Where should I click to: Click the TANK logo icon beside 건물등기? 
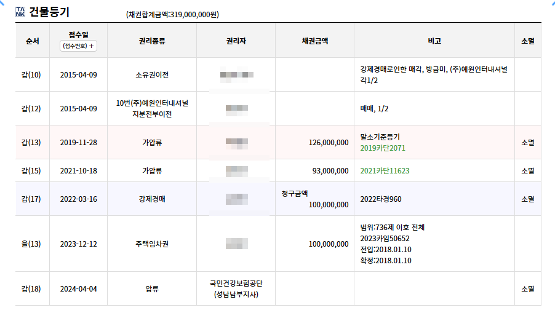point(20,12)
